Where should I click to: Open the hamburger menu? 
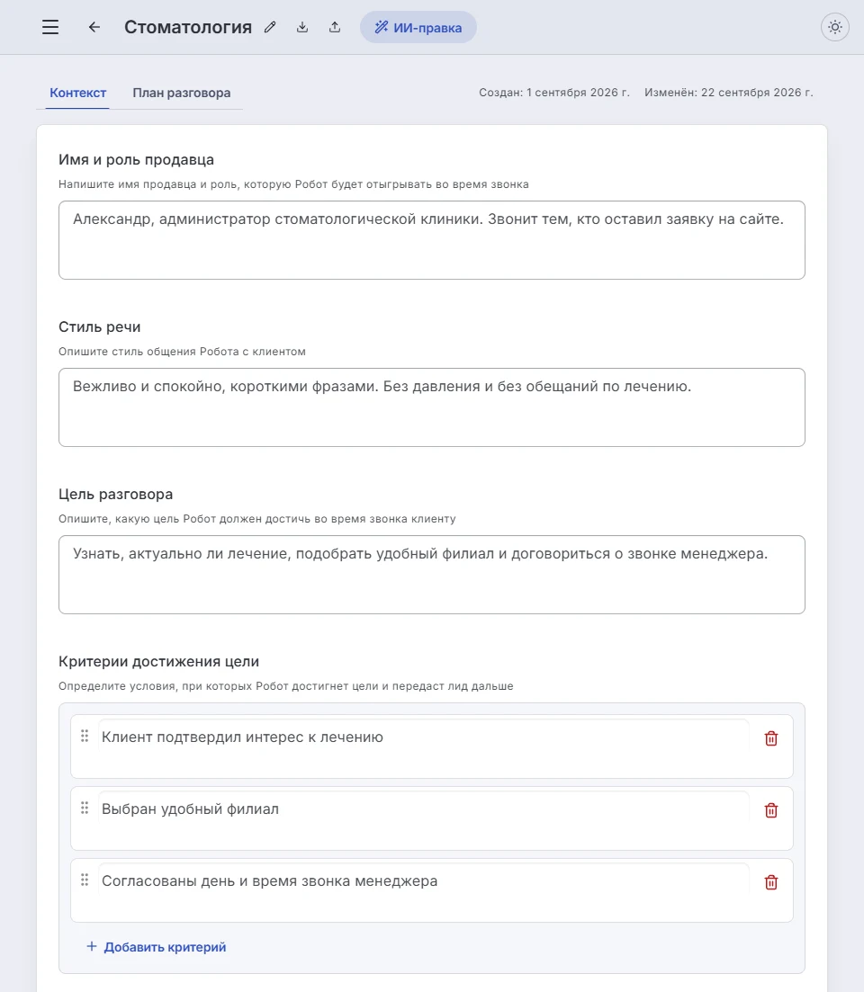50,27
